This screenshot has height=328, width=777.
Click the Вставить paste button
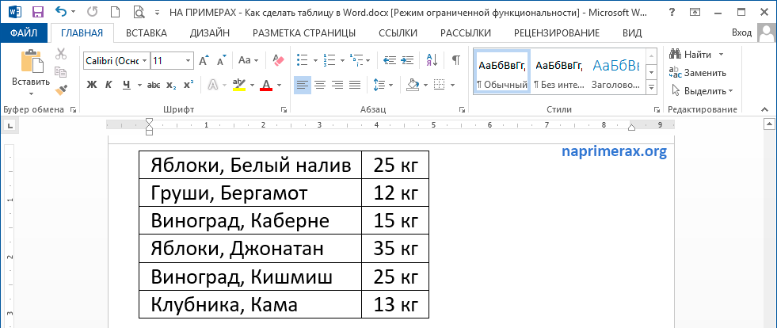point(31,68)
